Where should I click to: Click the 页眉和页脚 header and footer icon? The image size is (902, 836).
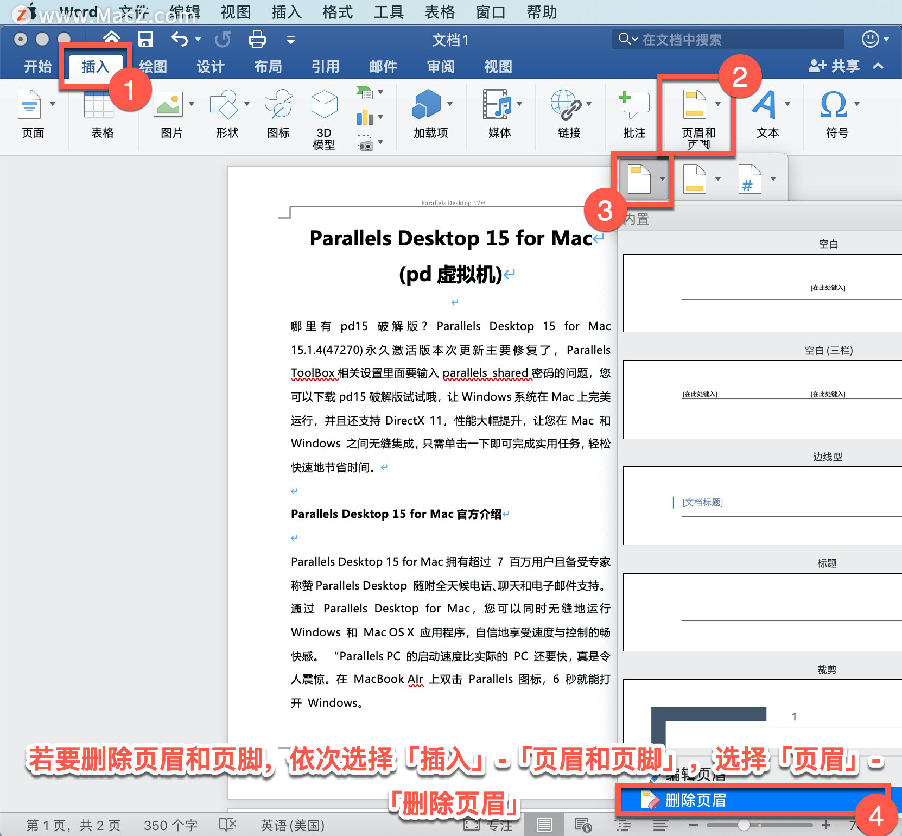694,104
